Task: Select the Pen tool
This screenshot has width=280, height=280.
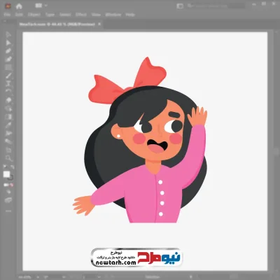Action: click(8, 51)
